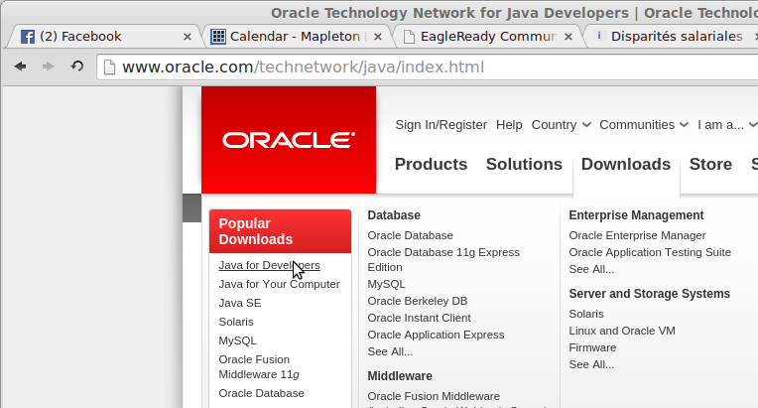
Task: Open the Help link
Action: pyautogui.click(x=509, y=125)
